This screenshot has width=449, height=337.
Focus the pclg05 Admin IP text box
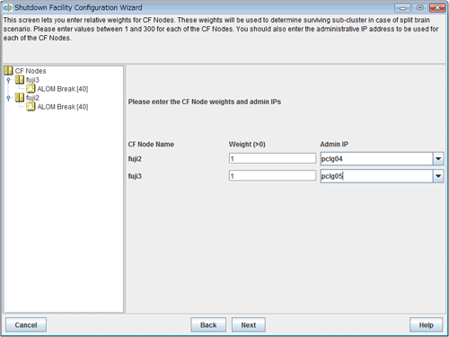pos(376,176)
